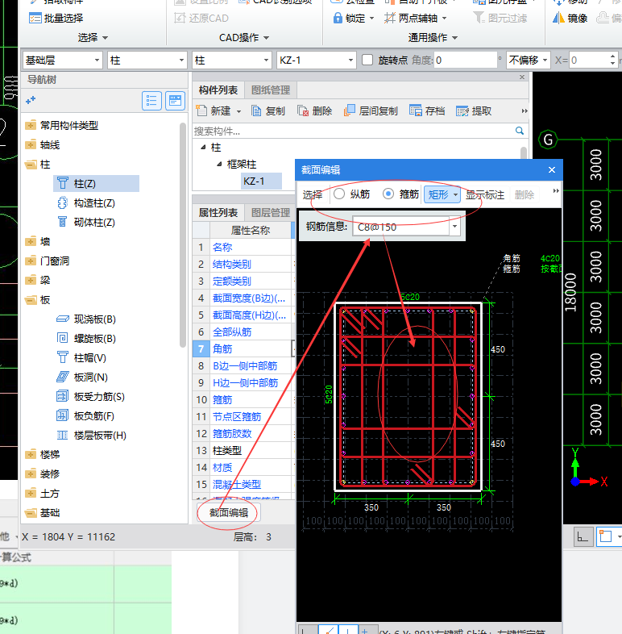Select 楼层板带(H) item
622x634 pixels.
pos(91,436)
